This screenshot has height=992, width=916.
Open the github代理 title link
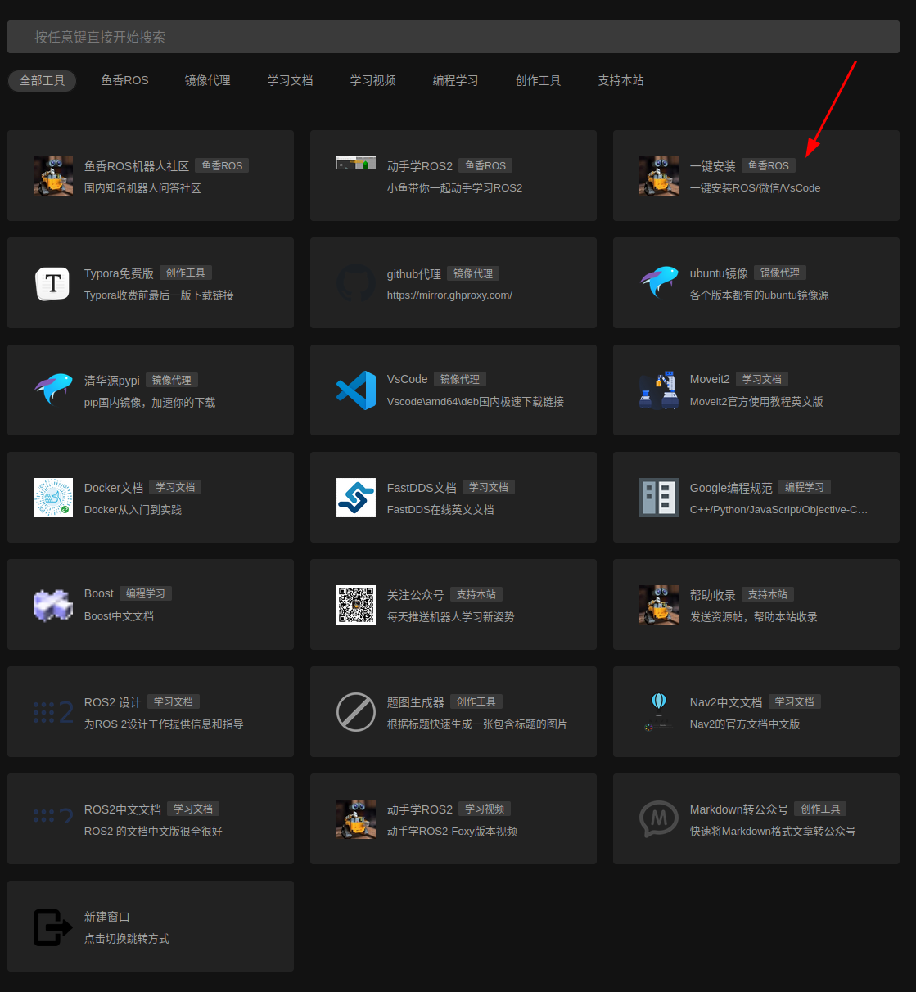pyautogui.click(x=414, y=274)
